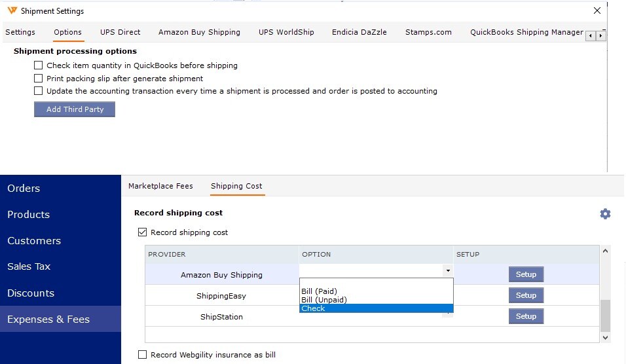Select Check in the option dropdown
The height and width of the screenshot is (364, 626).
pos(376,308)
